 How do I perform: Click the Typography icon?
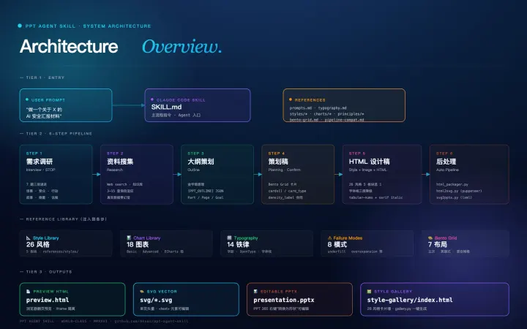(x=229, y=238)
